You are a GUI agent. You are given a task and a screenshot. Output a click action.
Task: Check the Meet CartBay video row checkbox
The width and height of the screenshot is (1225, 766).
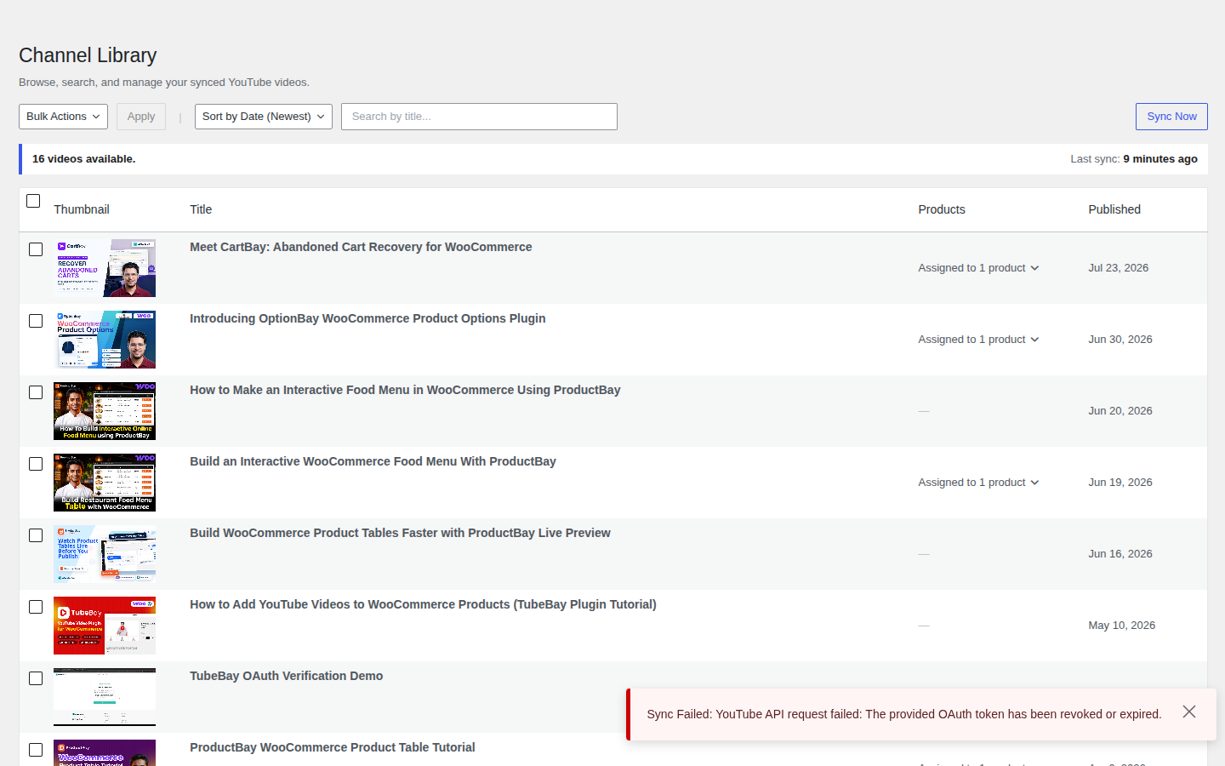point(36,249)
